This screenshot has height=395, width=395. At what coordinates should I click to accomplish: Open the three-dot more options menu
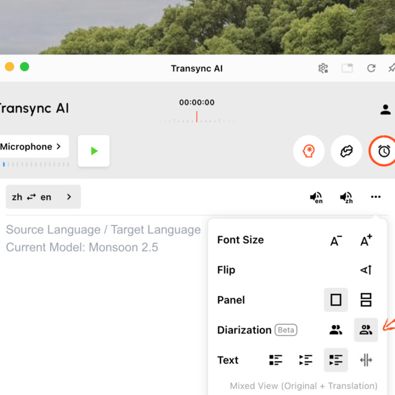[x=376, y=197]
